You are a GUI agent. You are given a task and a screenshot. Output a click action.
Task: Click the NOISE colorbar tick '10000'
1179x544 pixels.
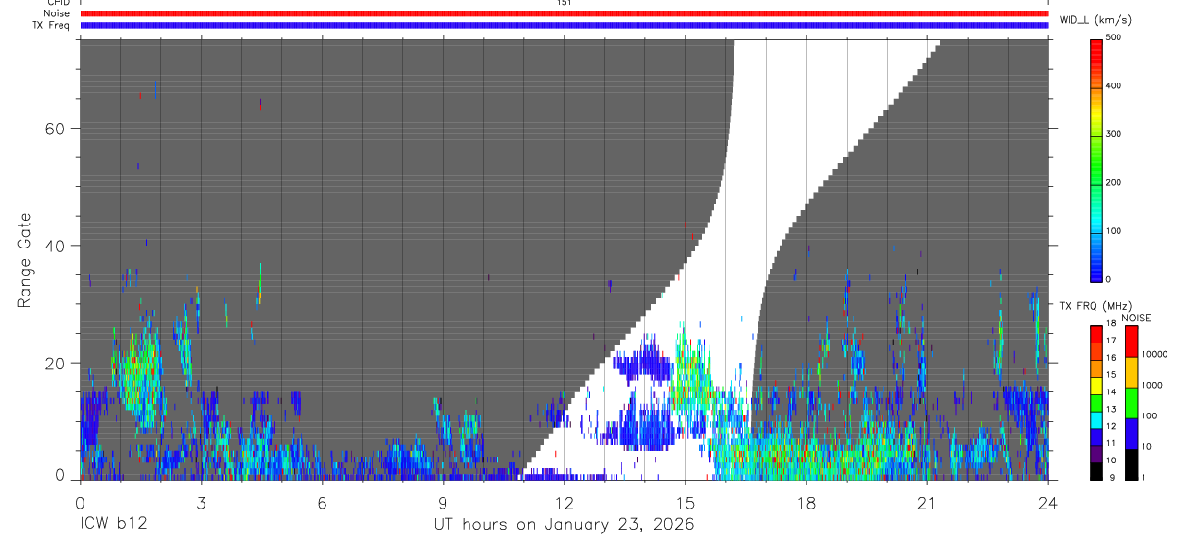pyautogui.click(x=1154, y=354)
